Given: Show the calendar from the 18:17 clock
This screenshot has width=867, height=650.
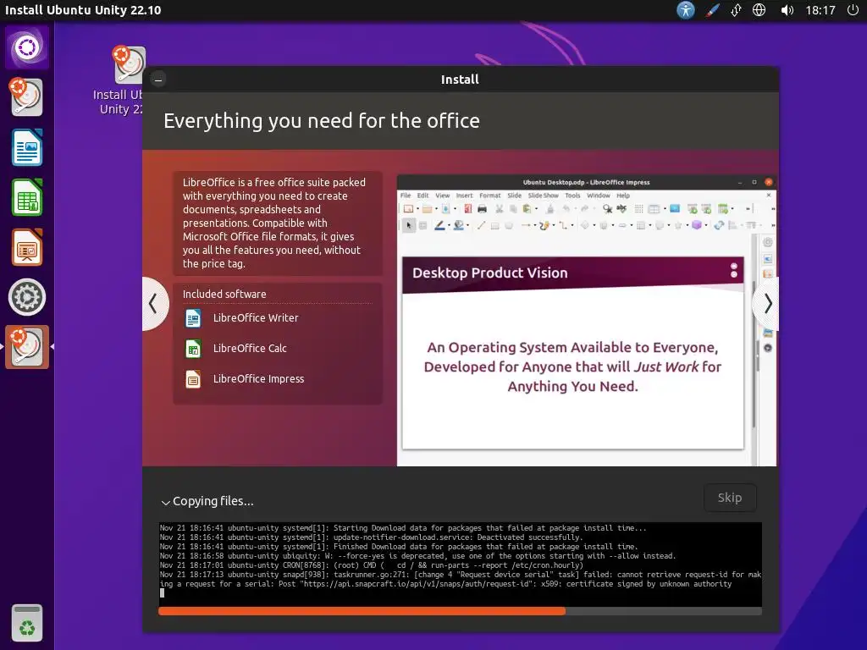Looking at the screenshot, I should pyautogui.click(x=820, y=10).
